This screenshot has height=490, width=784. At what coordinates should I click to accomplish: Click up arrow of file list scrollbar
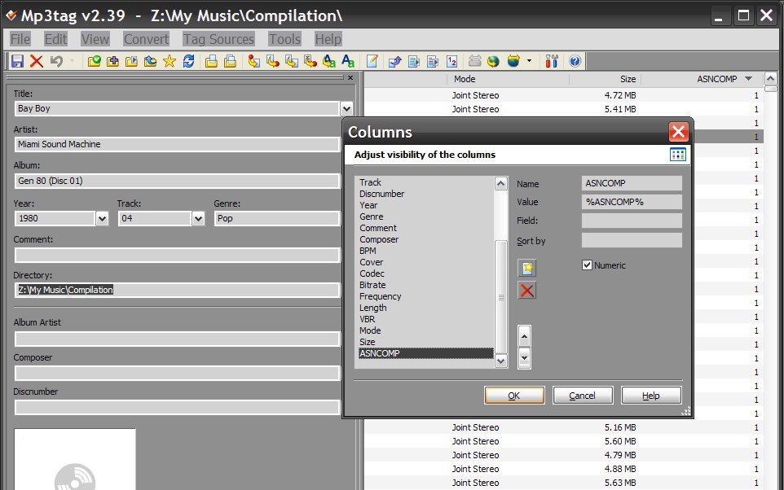770,78
